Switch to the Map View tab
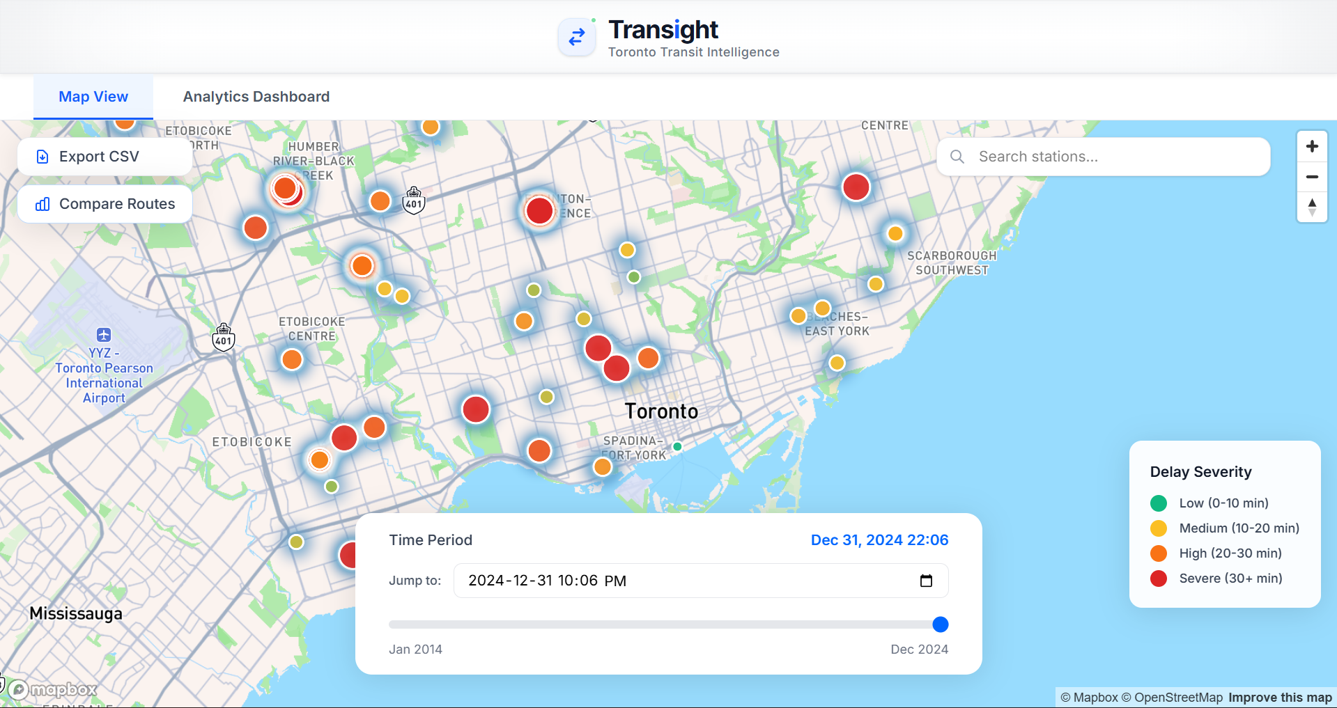This screenshot has width=1337, height=708. click(93, 97)
